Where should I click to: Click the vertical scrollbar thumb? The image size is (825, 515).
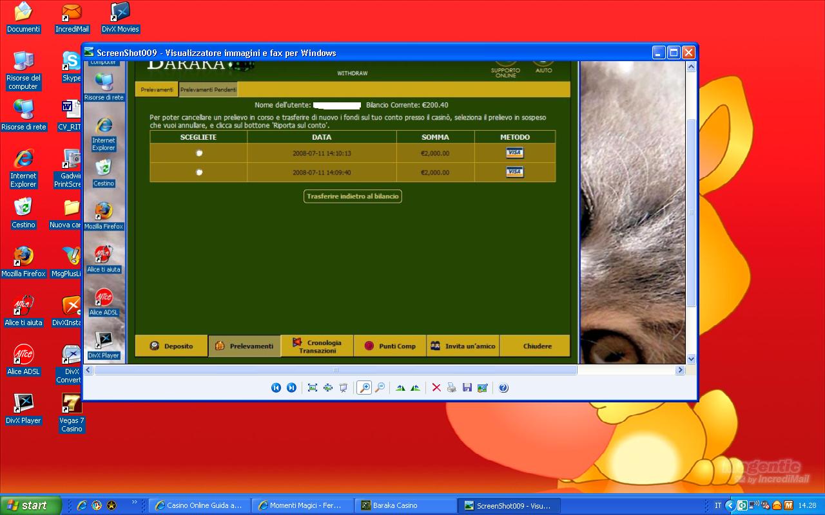(692, 212)
